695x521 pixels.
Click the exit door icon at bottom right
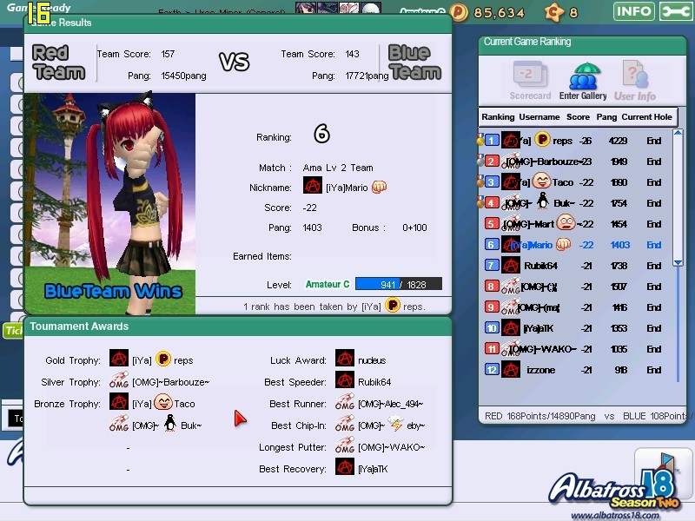click(x=664, y=467)
